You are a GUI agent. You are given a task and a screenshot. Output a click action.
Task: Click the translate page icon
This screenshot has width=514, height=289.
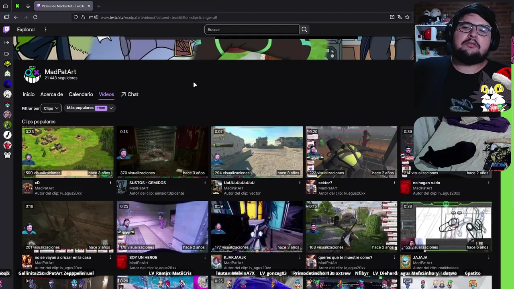(400, 17)
